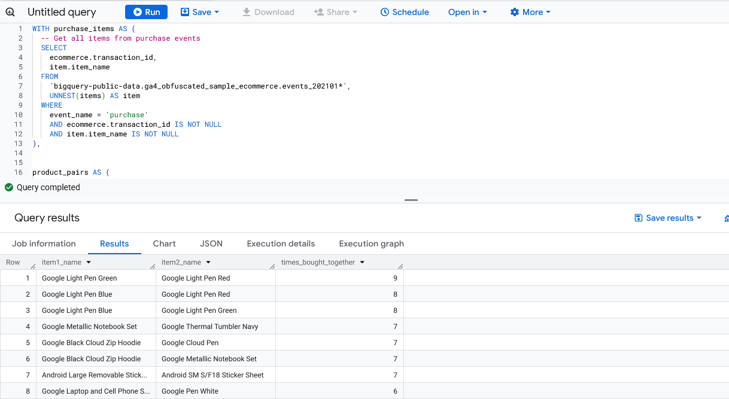
Task: Select cell Google Light Pen Green in row 1
Action: tap(96, 278)
